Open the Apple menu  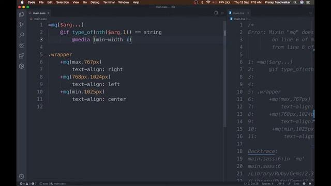coord(22,2)
